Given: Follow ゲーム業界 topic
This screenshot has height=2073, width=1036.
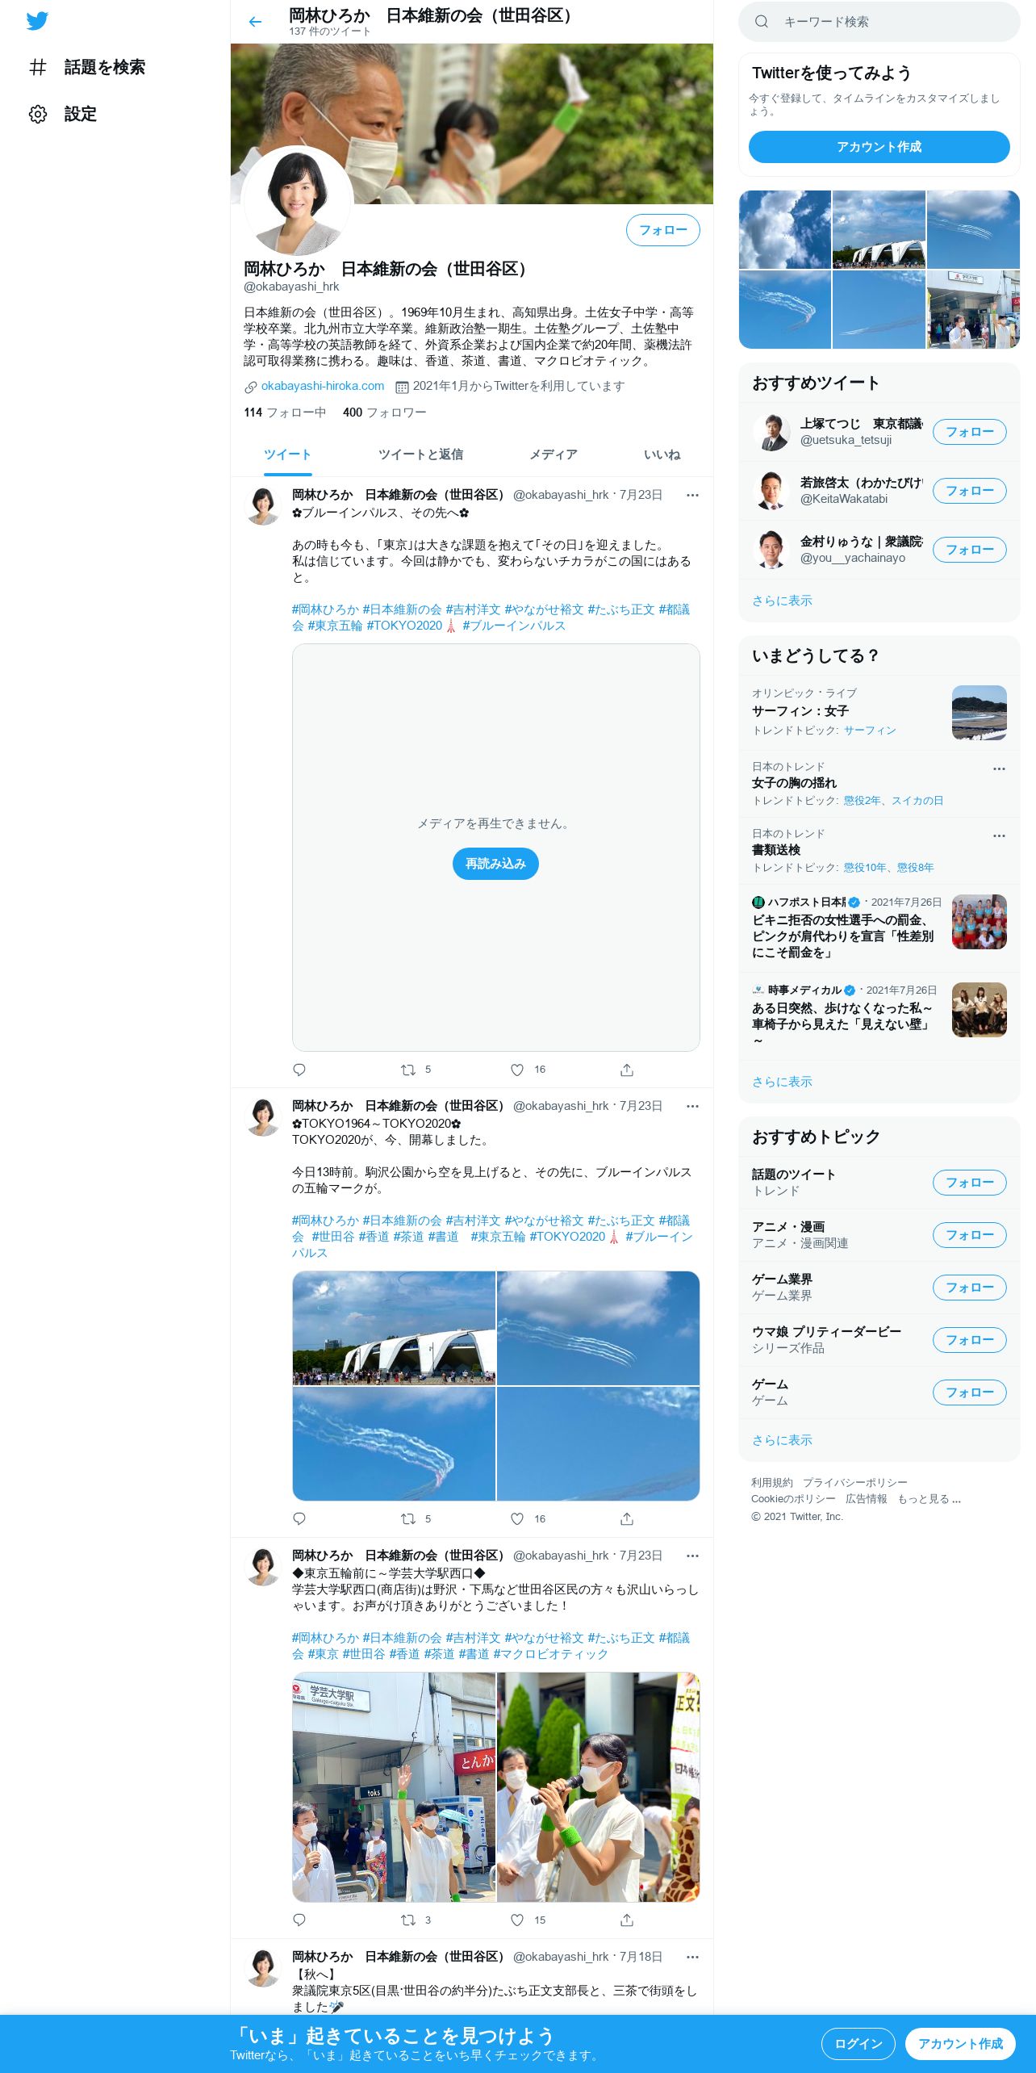Looking at the screenshot, I should (970, 1288).
